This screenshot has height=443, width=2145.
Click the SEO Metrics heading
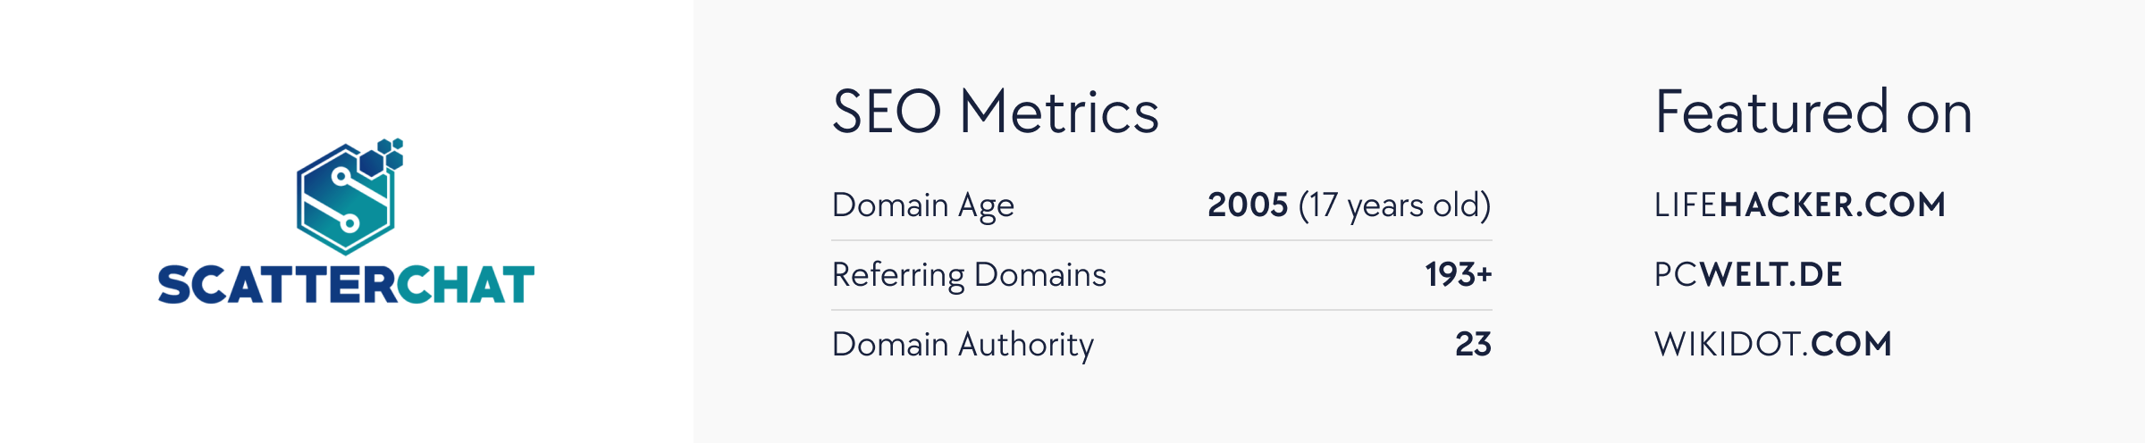(996, 113)
